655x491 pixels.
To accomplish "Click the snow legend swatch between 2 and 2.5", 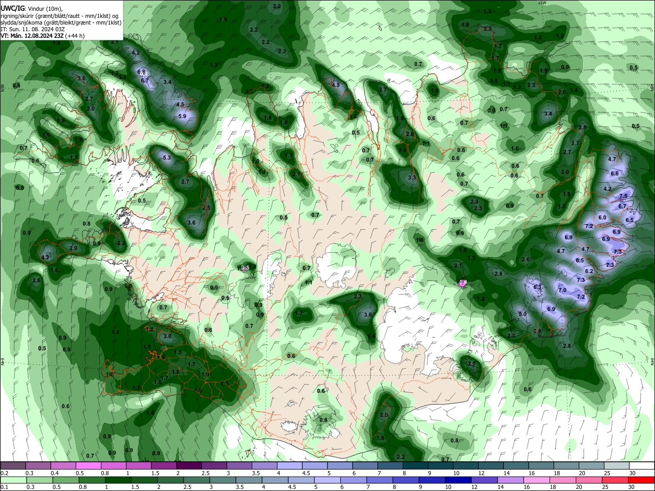I will point(189,466).
